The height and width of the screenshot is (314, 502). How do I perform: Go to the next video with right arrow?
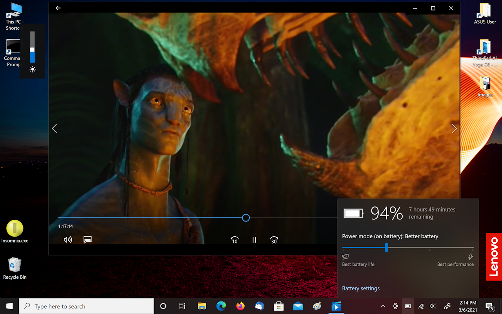(454, 128)
